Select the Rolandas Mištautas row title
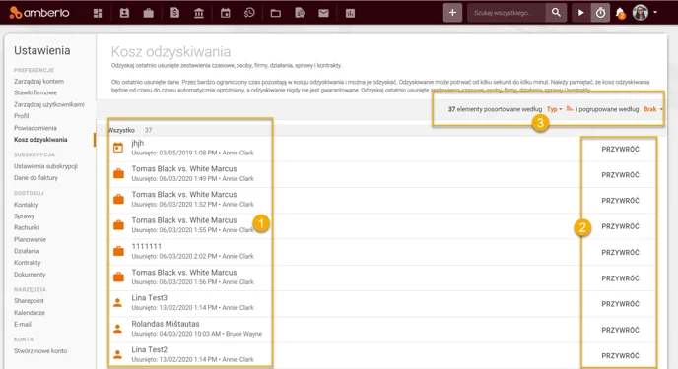 pyautogui.click(x=166, y=324)
